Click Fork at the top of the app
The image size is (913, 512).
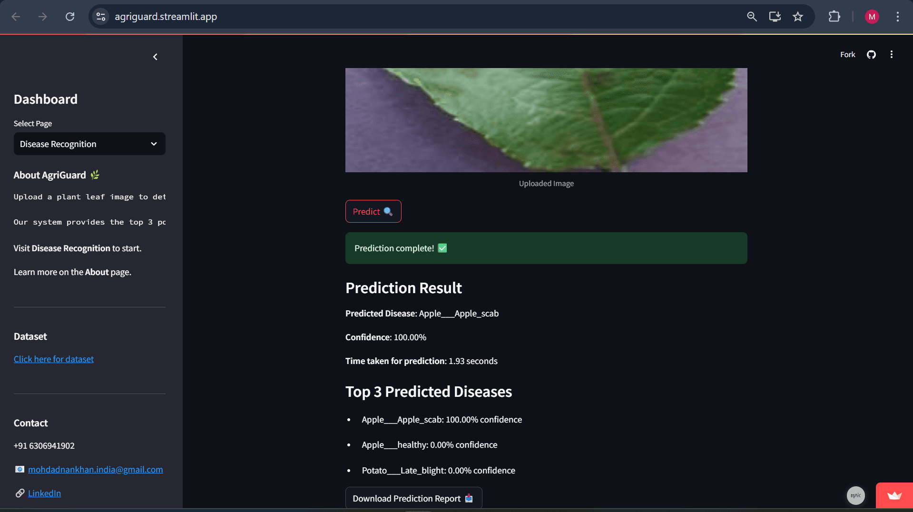point(847,54)
